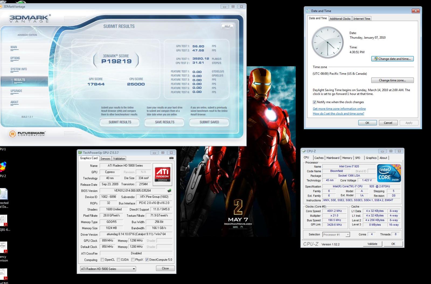Viewport: 431px width, 284px height.
Task: Open SYSTEM INFO in 3DMark Vantage
Action: [19, 69]
